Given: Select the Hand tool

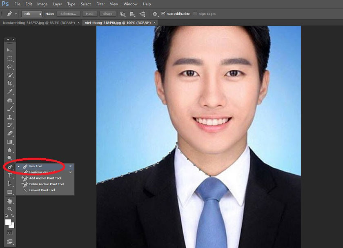Looking at the screenshot, I should (10, 201).
